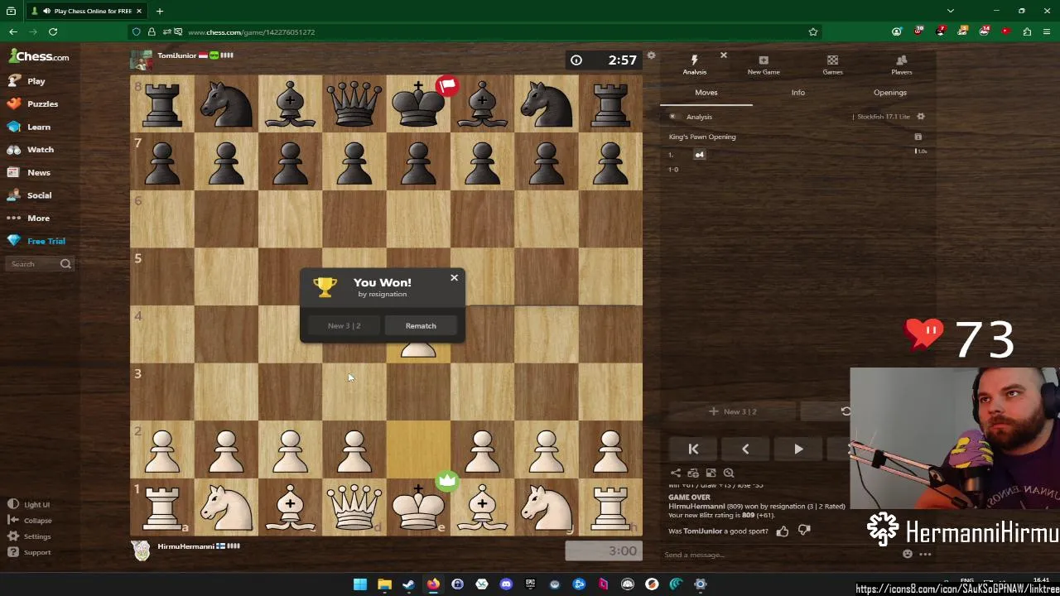Open Discord from taskbar
Image resolution: width=1060 pixels, height=596 pixels.
[x=506, y=584]
